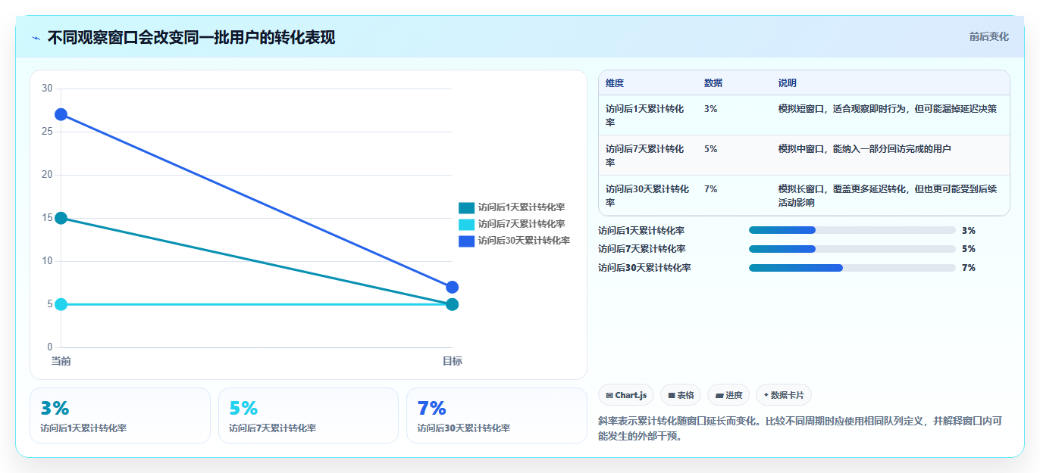Click the 3% 访问后1天累计转化率 stat card
The width and height of the screenshot is (1040, 473).
point(120,415)
